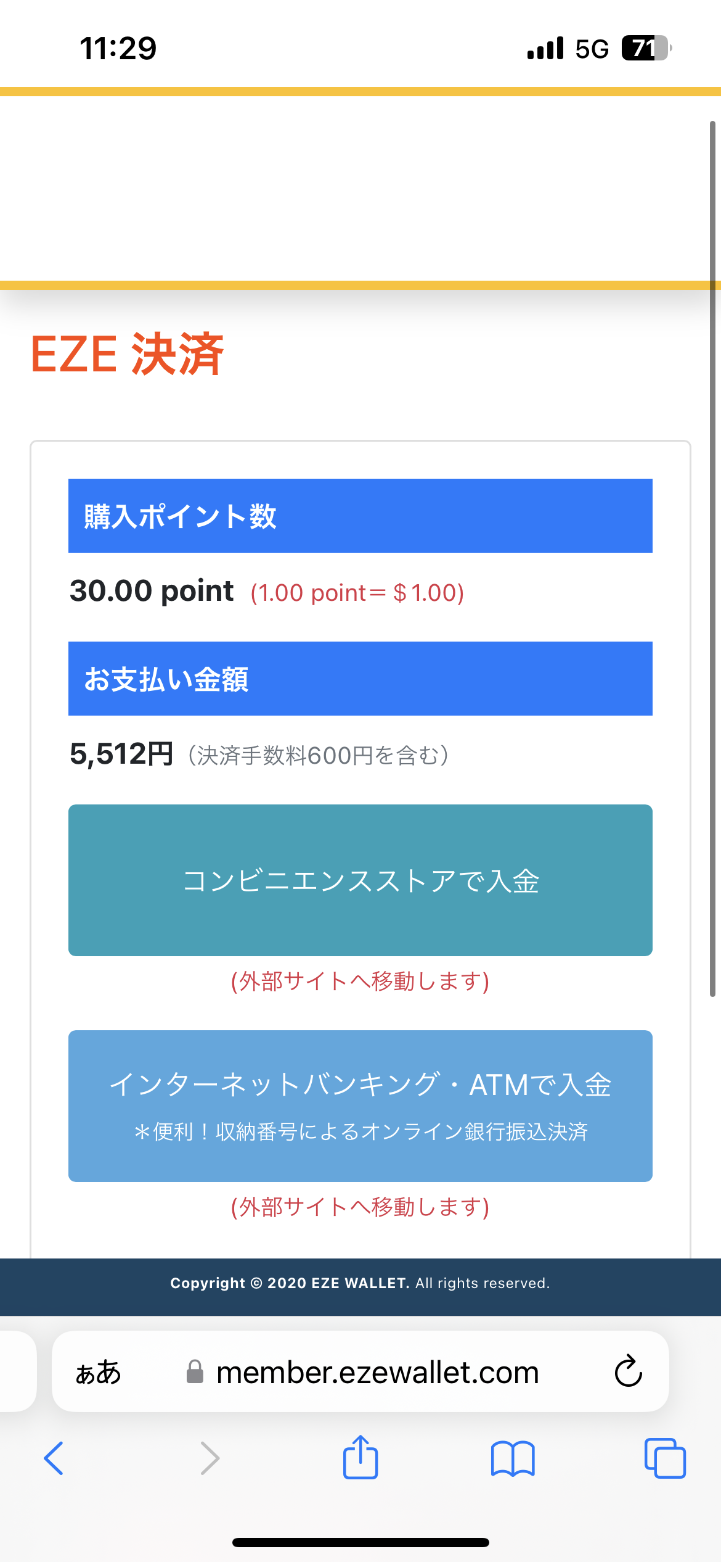
Task: Tap member.ezewallet.com address field
Action: 377,1372
